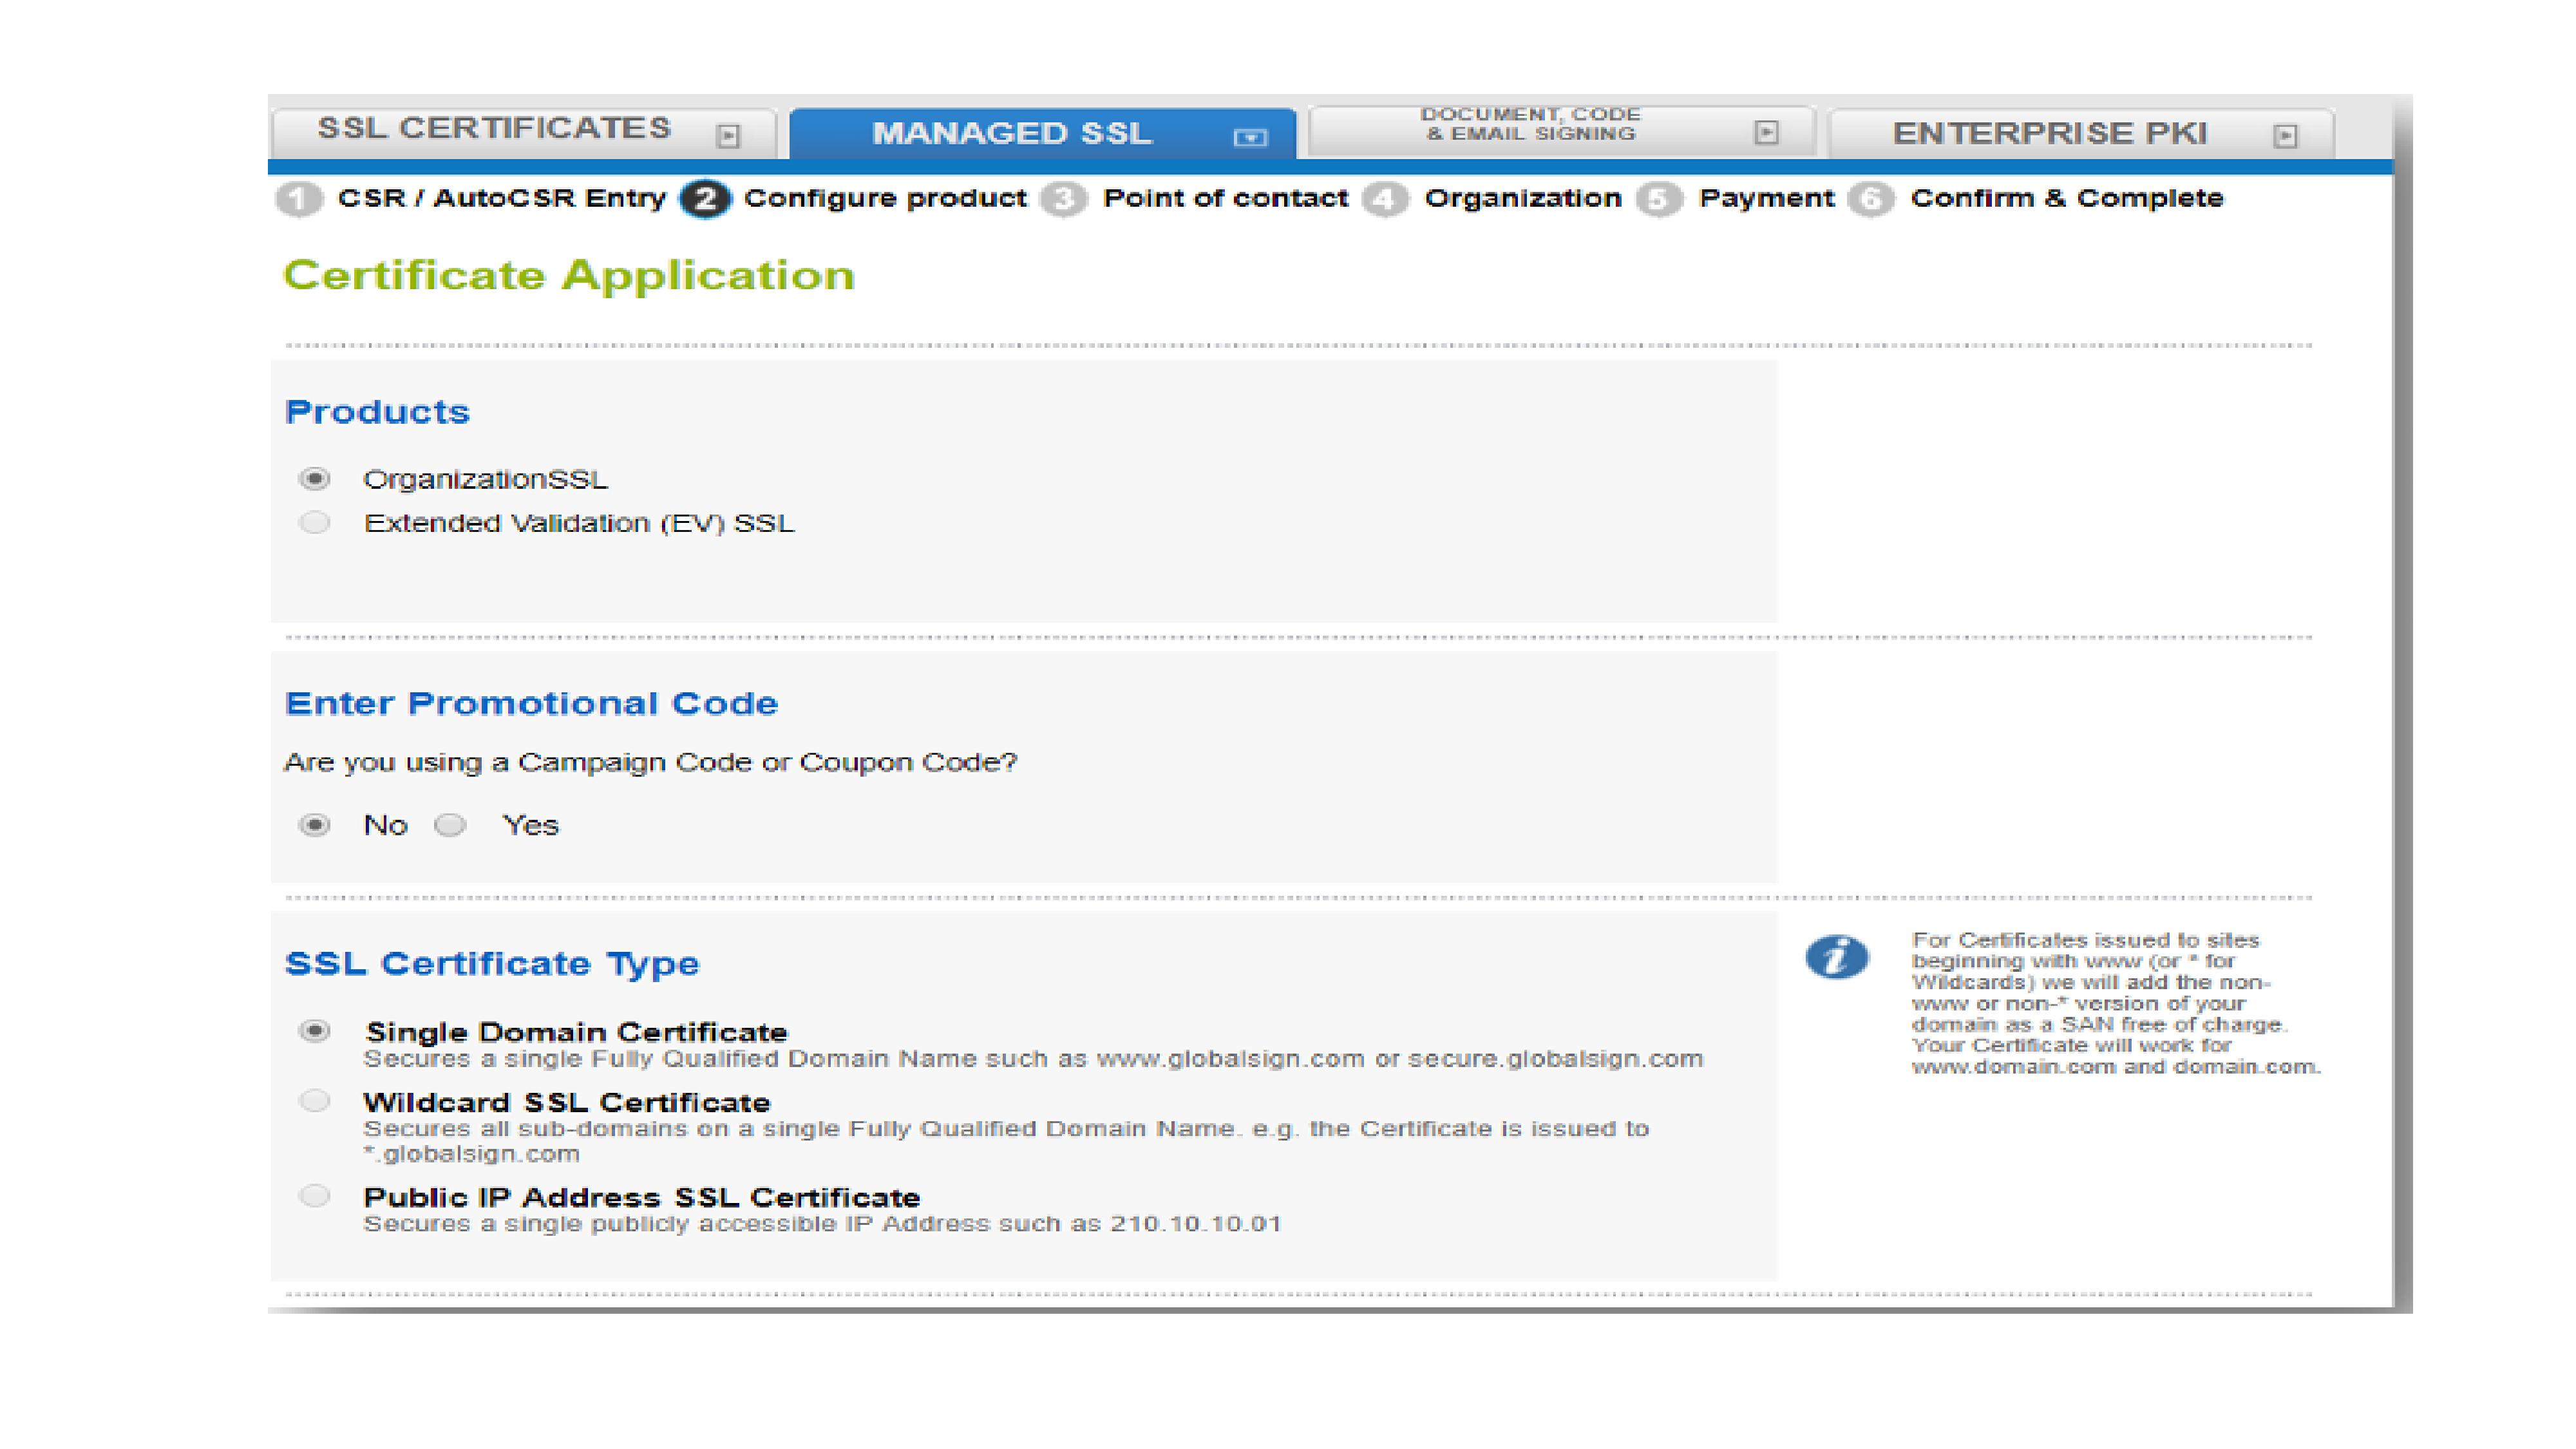Expand Document, Code & Email Signing arrow
This screenshot has width=2576, height=1449.
1767,132
